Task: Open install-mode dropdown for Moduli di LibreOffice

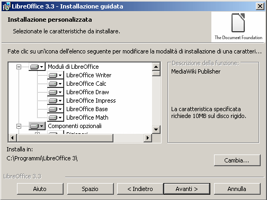Action: click(x=37, y=67)
